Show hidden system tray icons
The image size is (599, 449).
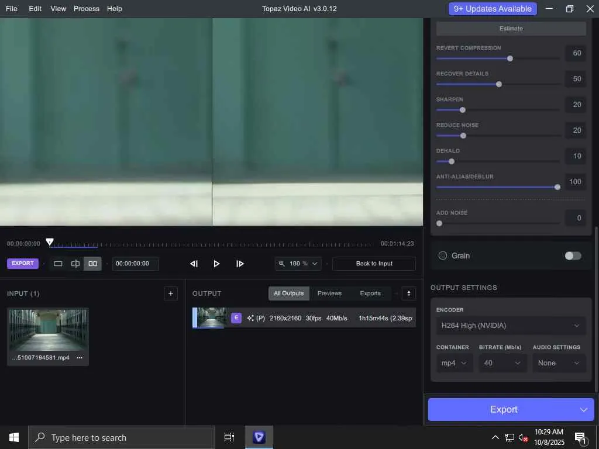tap(495, 437)
